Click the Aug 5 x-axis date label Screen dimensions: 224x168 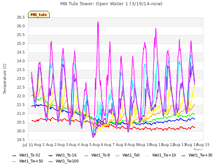point(86,145)
